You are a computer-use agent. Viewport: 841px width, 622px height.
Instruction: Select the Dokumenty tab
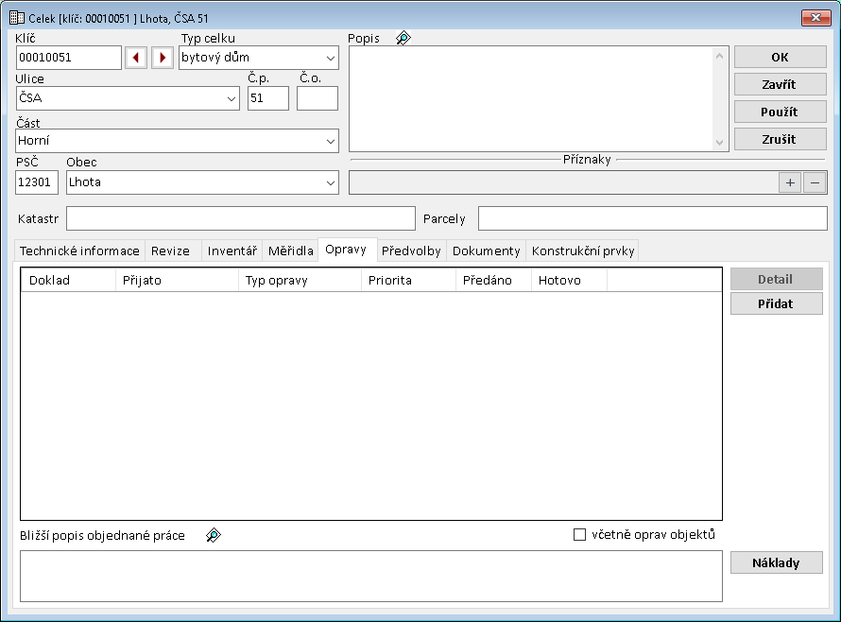486,251
